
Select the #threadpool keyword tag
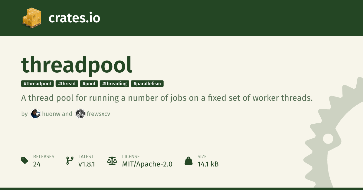[38, 84]
